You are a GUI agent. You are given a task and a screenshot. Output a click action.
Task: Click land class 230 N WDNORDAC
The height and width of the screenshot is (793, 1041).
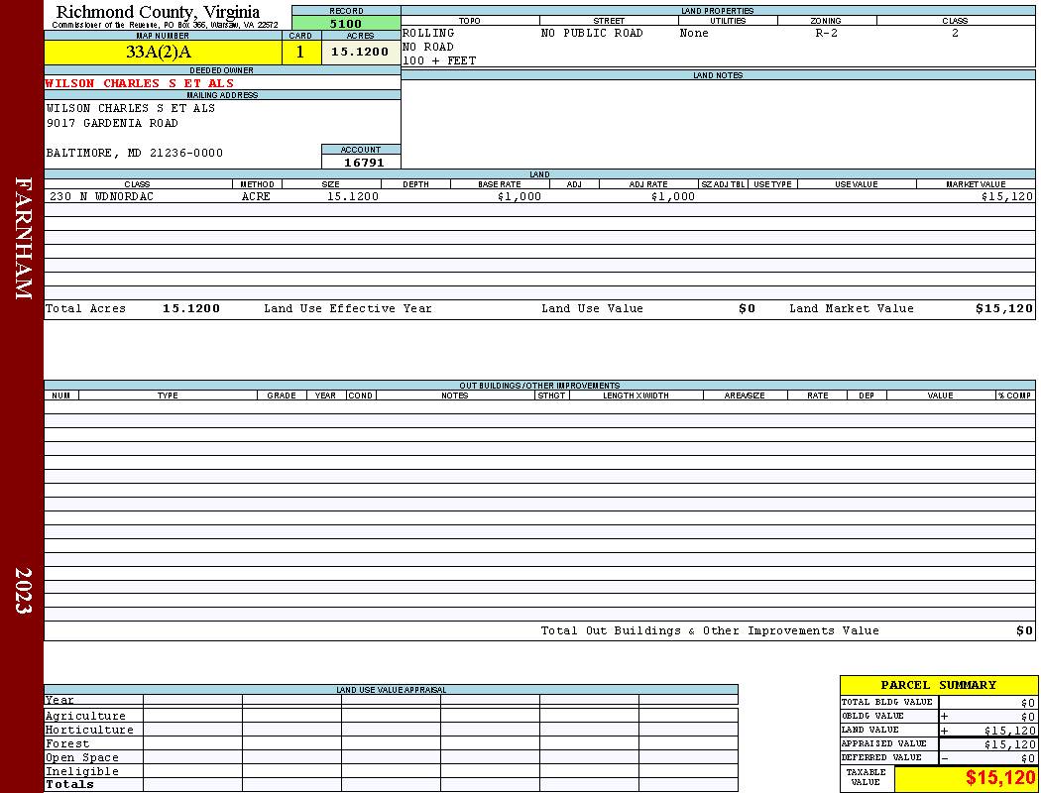pos(101,196)
